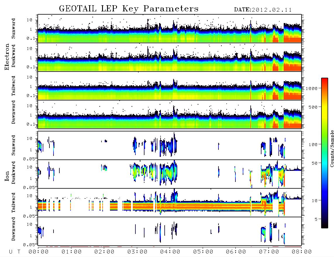Click the "0.05" tick of Ion Dawnward axis
Image resolution: width=334 pixels, height=257 pixels.
coord(29,245)
